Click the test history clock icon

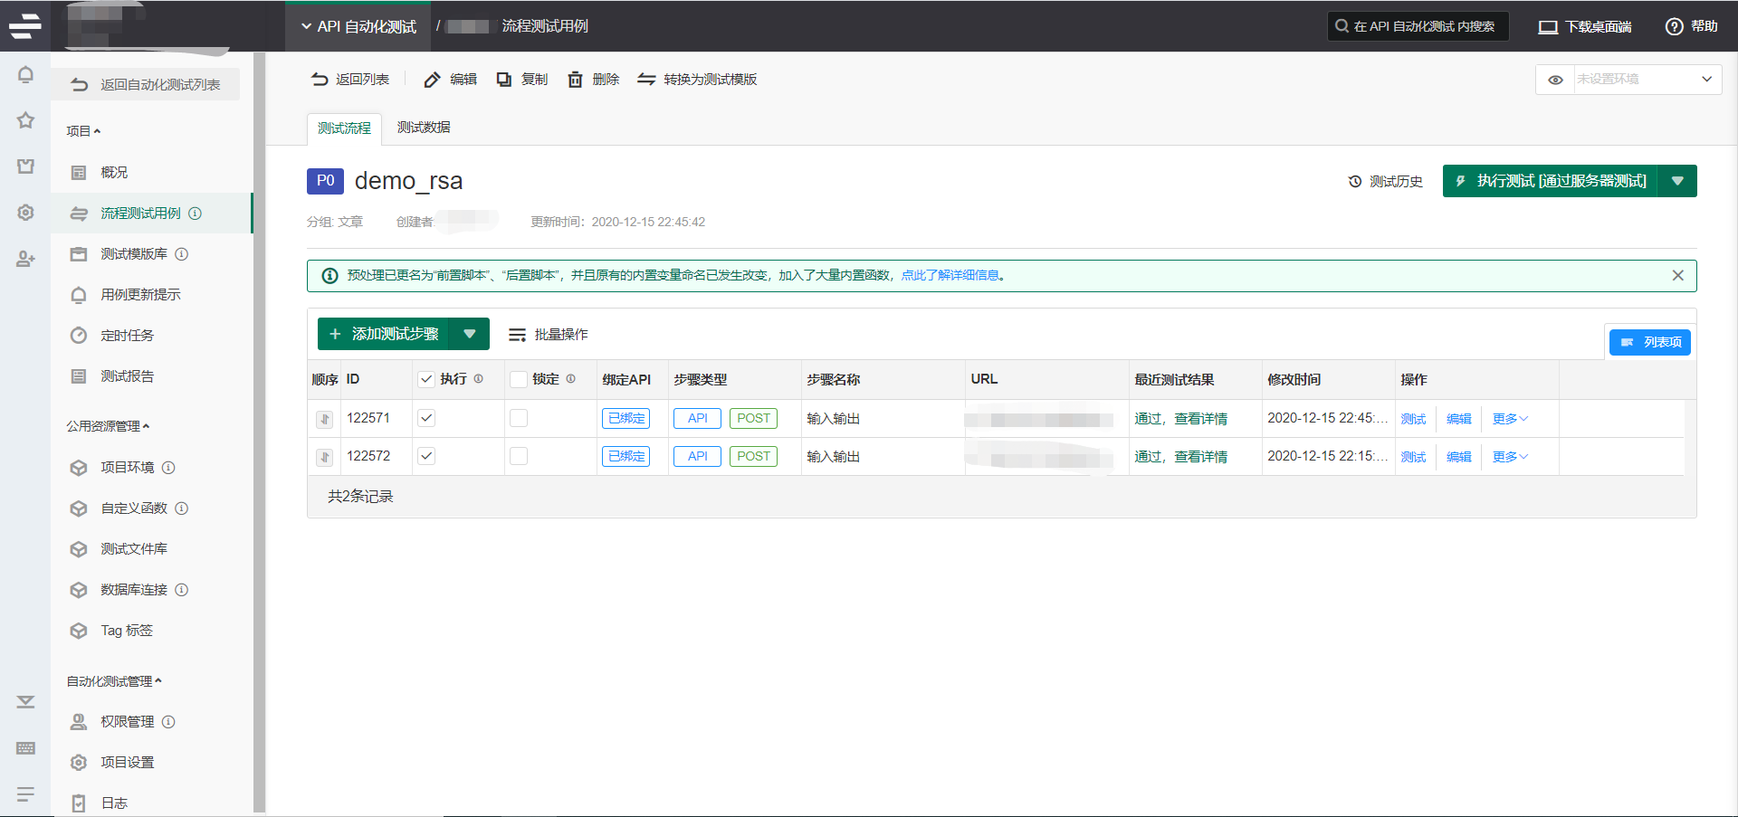point(1355,182)
